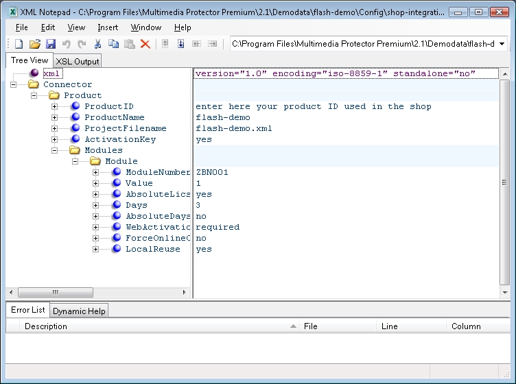Screen dimensions: 516x384
Task: Click the Cut scissors icon
Action: pos(97,44)
